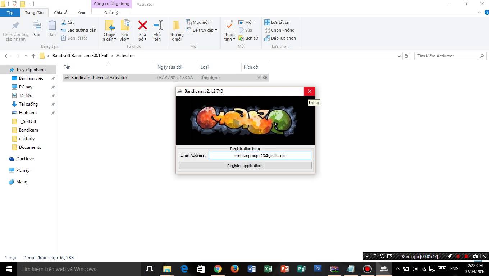489x276 pixels.
Task: Click the red X Xóa bỏ delete icon
Action: [x=143, y=25]
